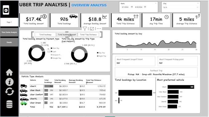Select the Total bookings slicer option
The height and width of the screenshot is (117, 209).
click(45, 35)
